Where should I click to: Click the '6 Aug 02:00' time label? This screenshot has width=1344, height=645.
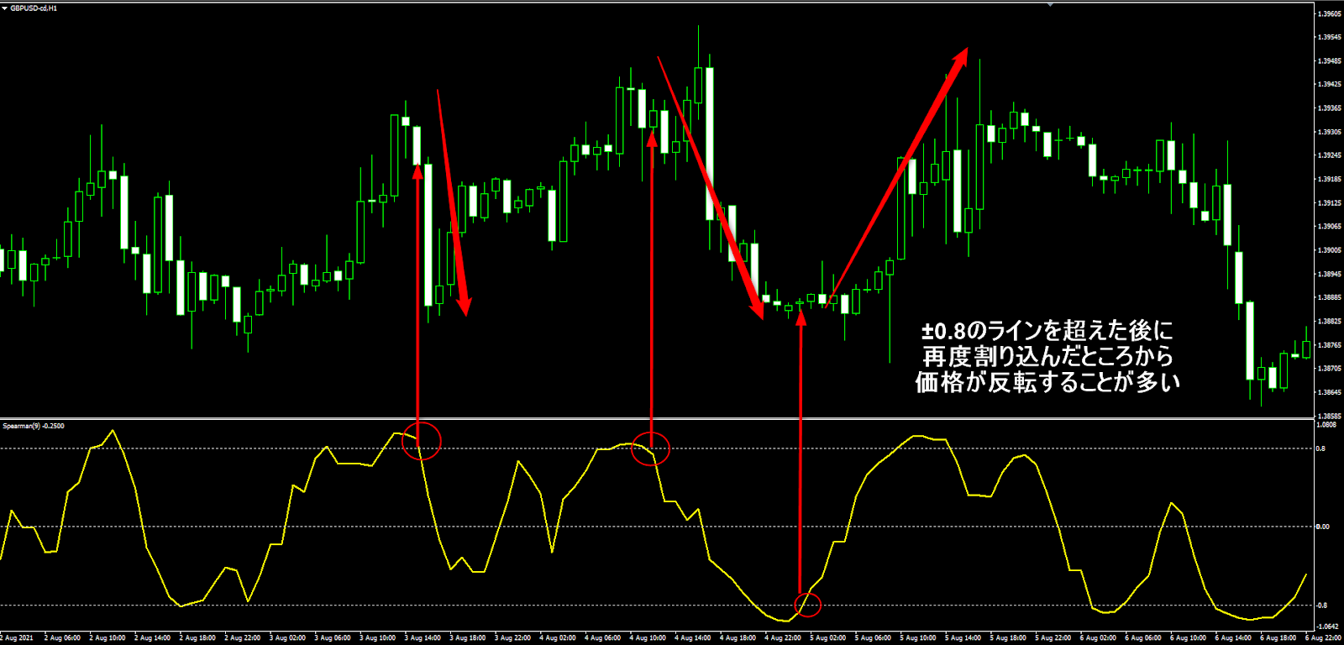pyautogui.click(x=1099, y=638)
